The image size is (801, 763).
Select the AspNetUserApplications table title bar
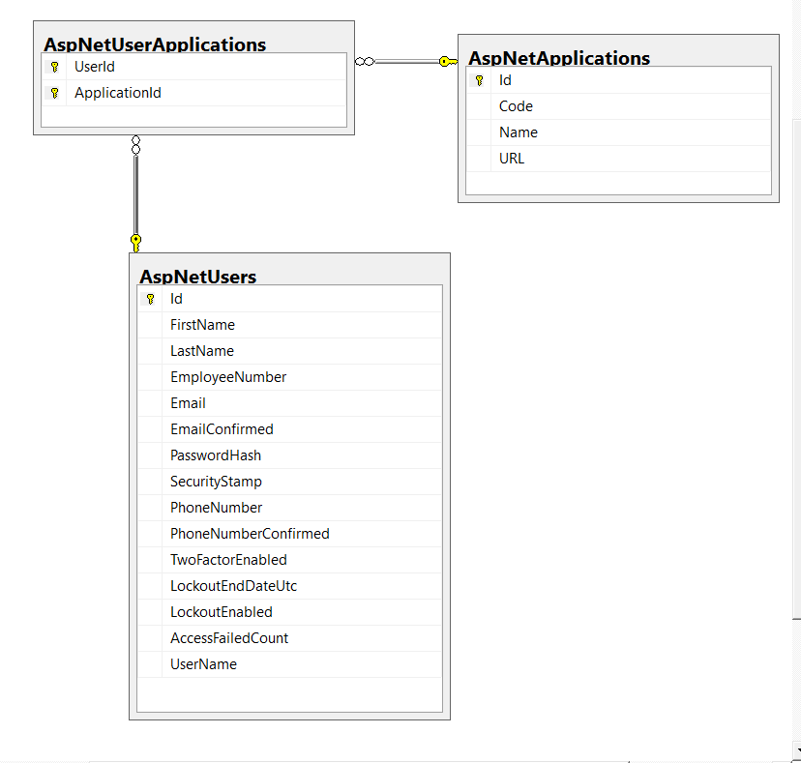point(155,44)
